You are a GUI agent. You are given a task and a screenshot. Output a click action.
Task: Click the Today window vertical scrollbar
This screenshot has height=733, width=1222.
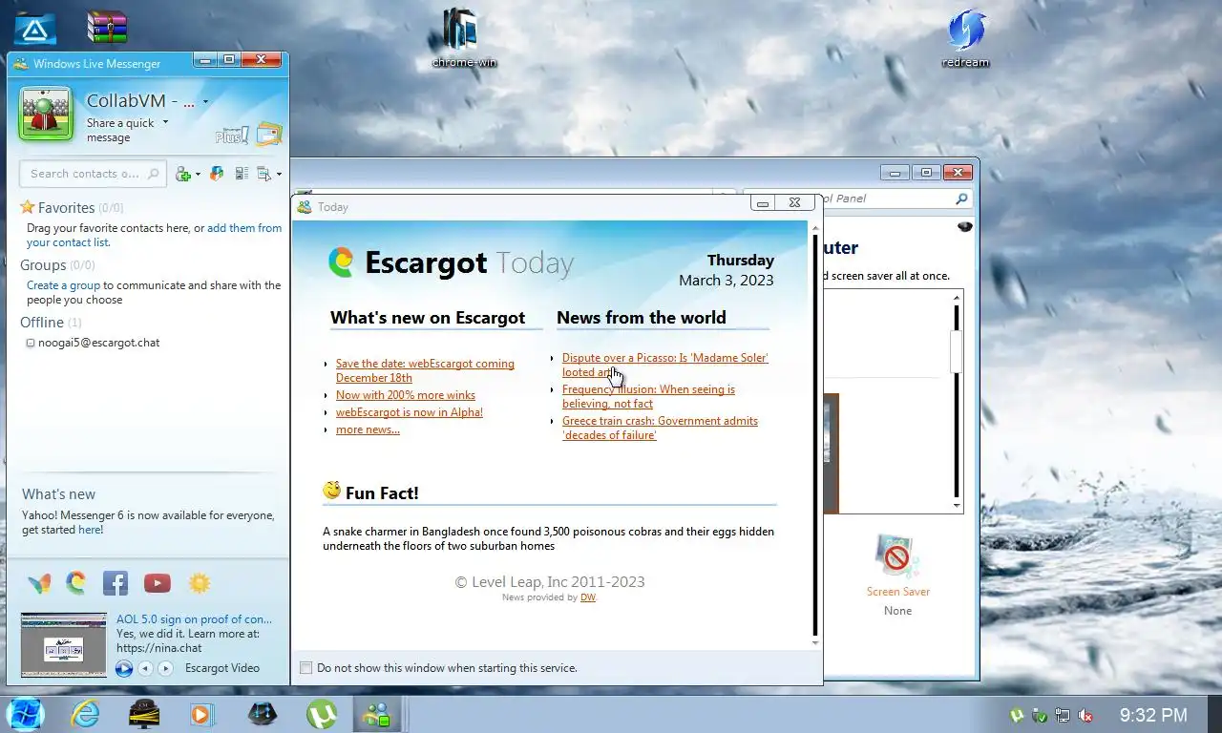815,434
